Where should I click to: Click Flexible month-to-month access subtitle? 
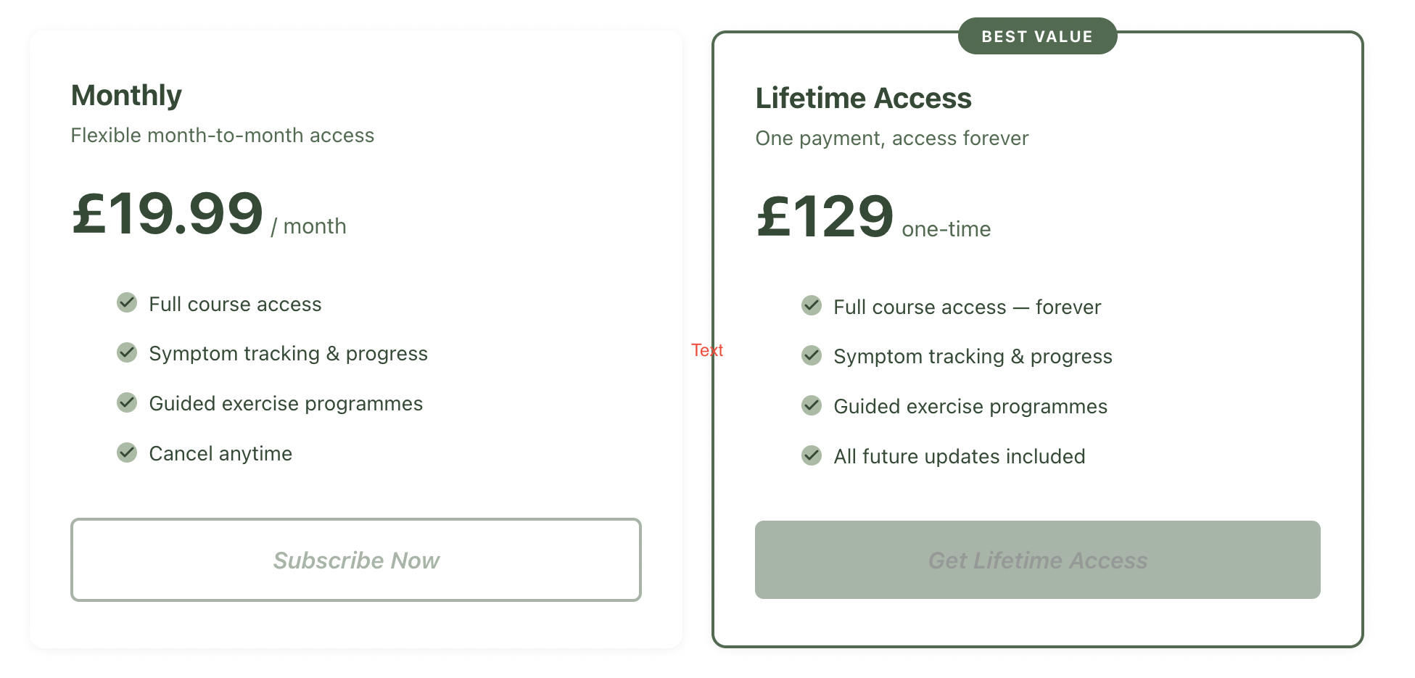point(223,136)
